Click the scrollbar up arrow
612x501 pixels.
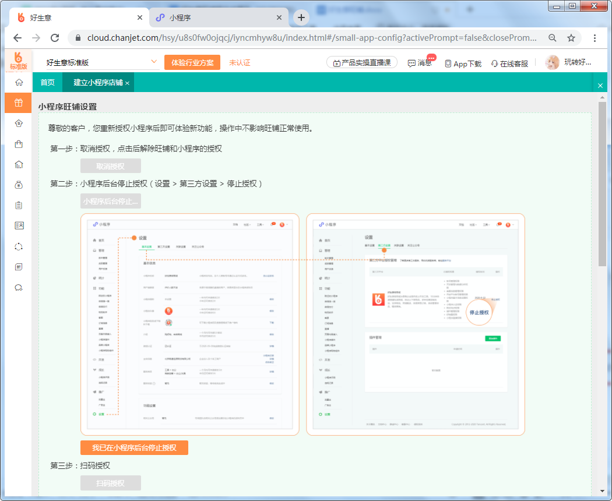(602, 97)
